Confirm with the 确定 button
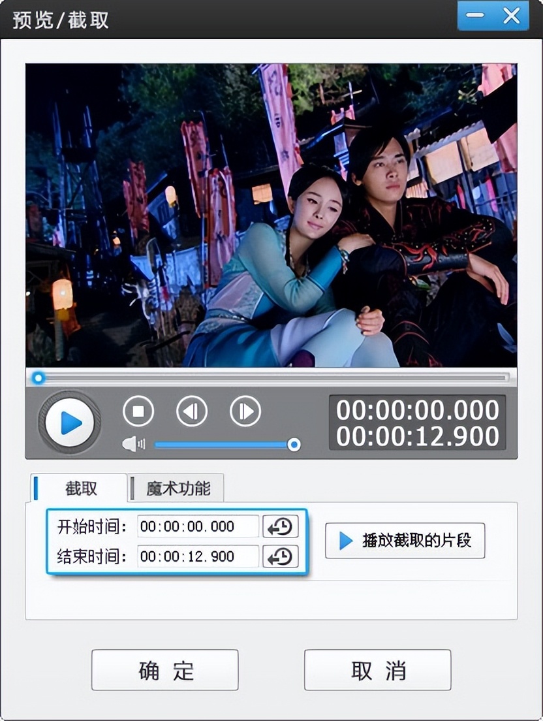This screenshot has height=721, width=543. point(165,670)
